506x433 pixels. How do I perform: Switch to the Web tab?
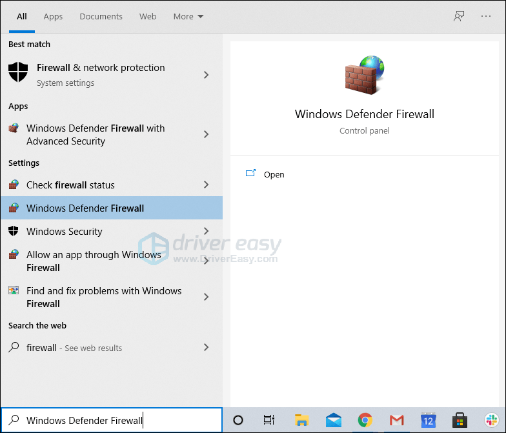(148, 17)
